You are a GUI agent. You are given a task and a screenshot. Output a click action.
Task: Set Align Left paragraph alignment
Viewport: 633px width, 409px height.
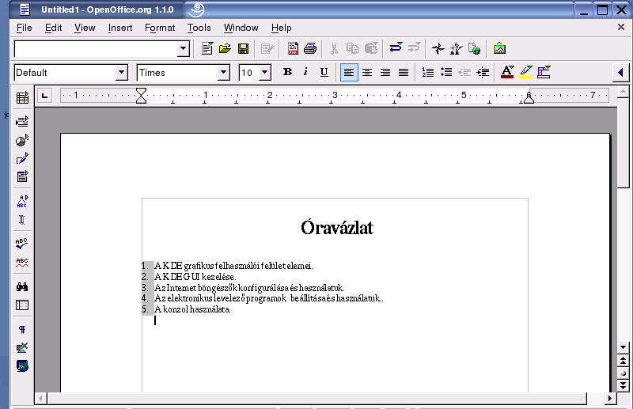point(349,72)
